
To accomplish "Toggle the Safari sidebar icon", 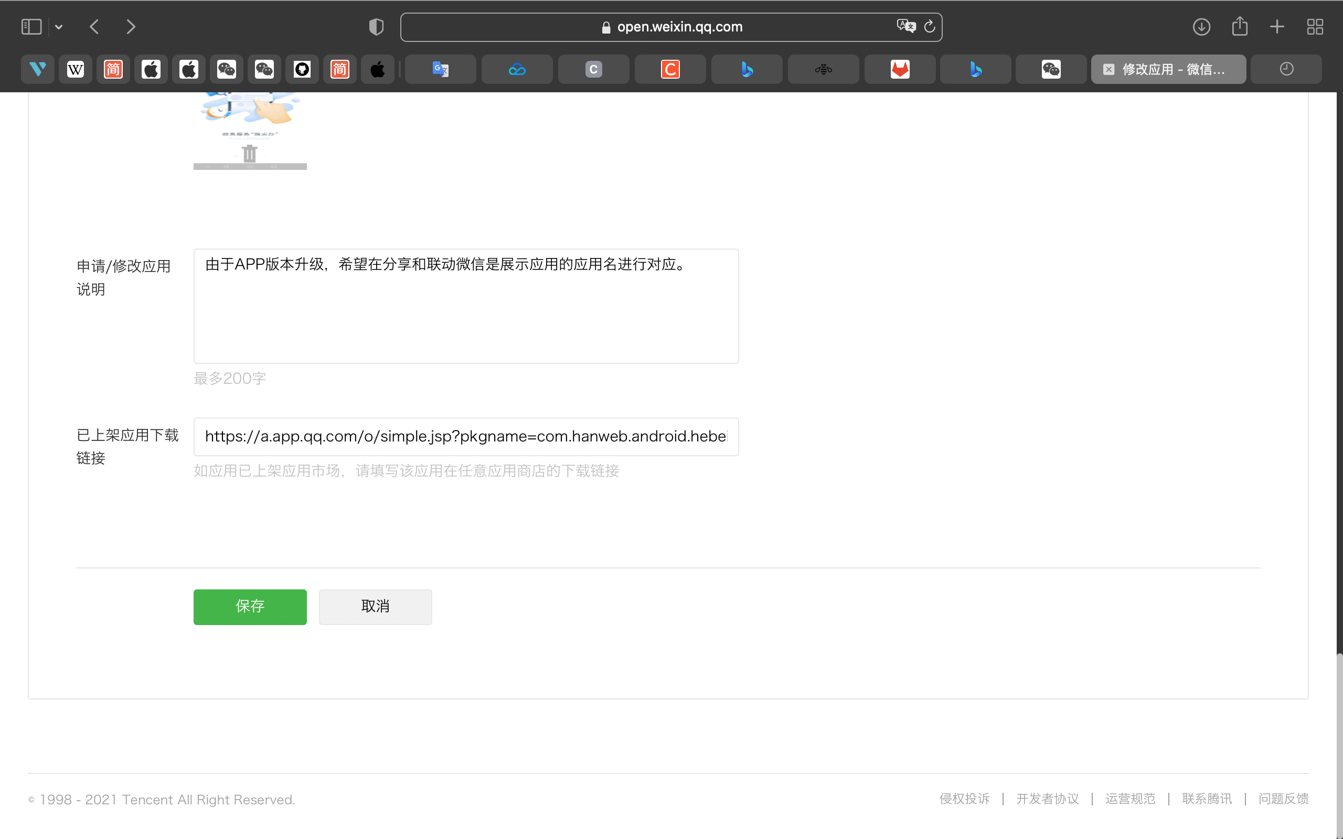I will tap(31, 27).
